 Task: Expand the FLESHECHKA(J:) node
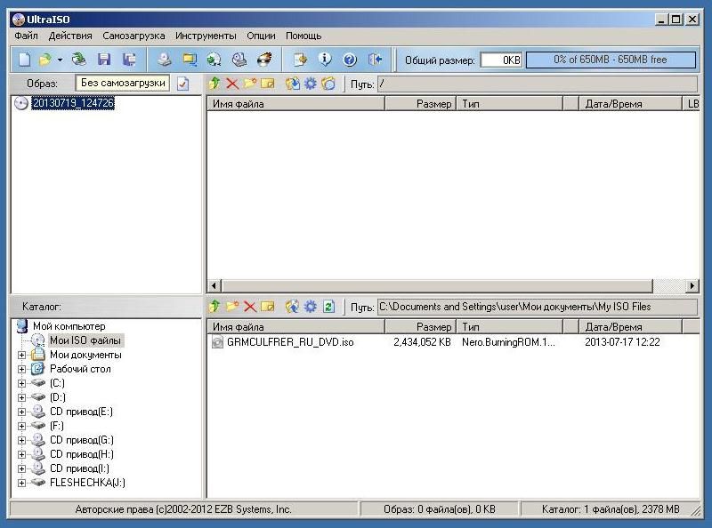pos(21,483)
